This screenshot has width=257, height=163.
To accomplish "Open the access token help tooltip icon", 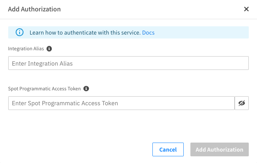I will click(x=86, y=89).
